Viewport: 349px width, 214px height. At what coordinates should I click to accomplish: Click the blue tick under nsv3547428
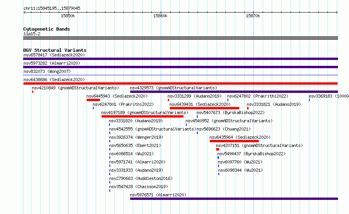point(110,190)
